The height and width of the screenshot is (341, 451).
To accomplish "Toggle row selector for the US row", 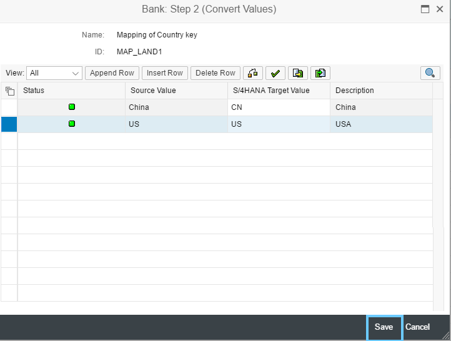I will [x=9, y=124].
